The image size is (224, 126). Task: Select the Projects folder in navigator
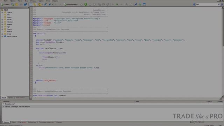pos(9,31)
